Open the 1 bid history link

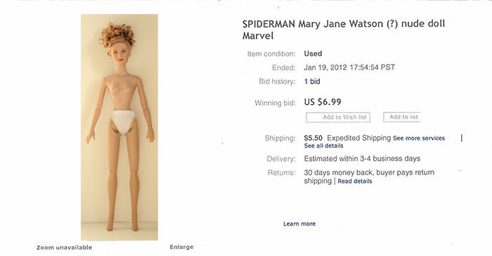click(x=312, y=82)
